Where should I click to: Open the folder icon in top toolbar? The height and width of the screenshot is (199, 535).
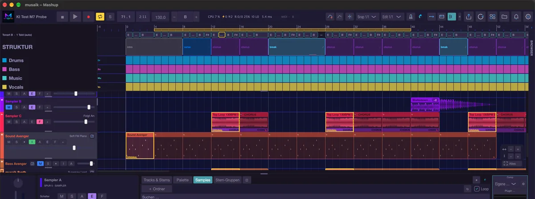(x=504, y=17)
